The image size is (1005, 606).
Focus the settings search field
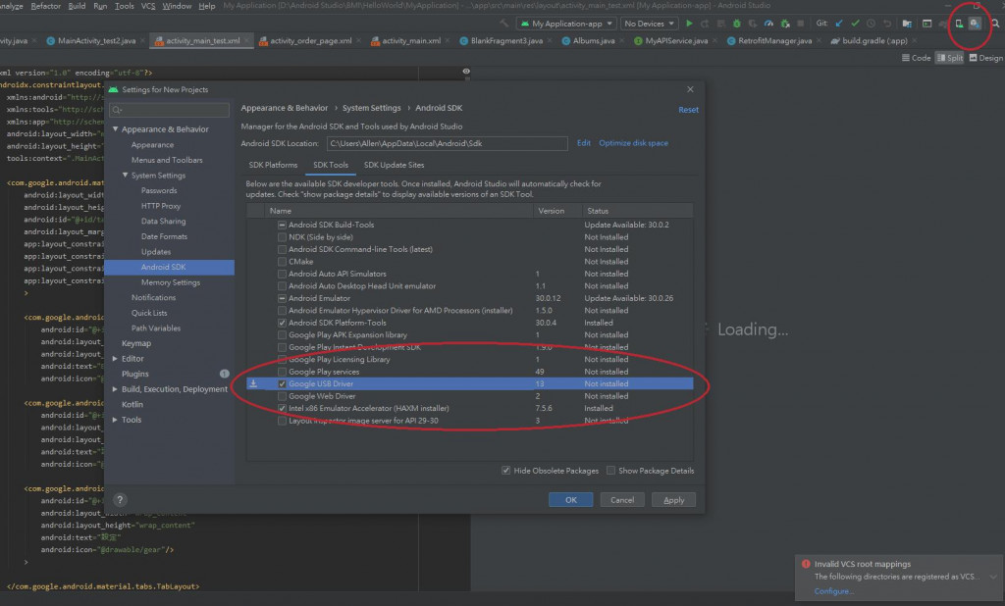(x=169, y=110)
